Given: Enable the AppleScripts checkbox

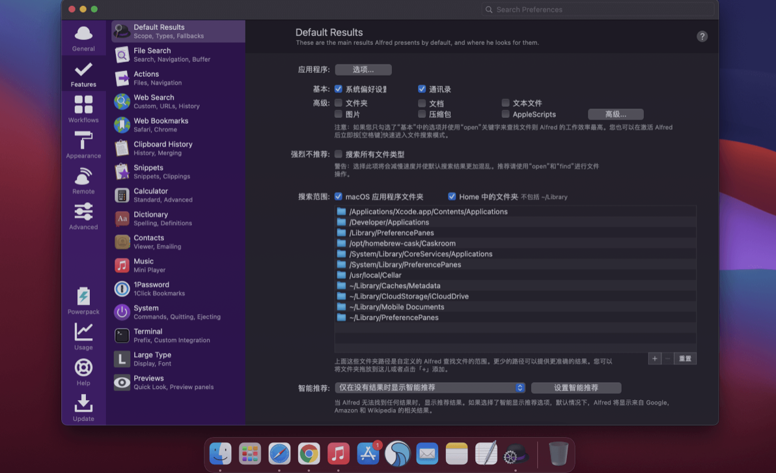Looking at the screenshot, I should tap(506, 114).
